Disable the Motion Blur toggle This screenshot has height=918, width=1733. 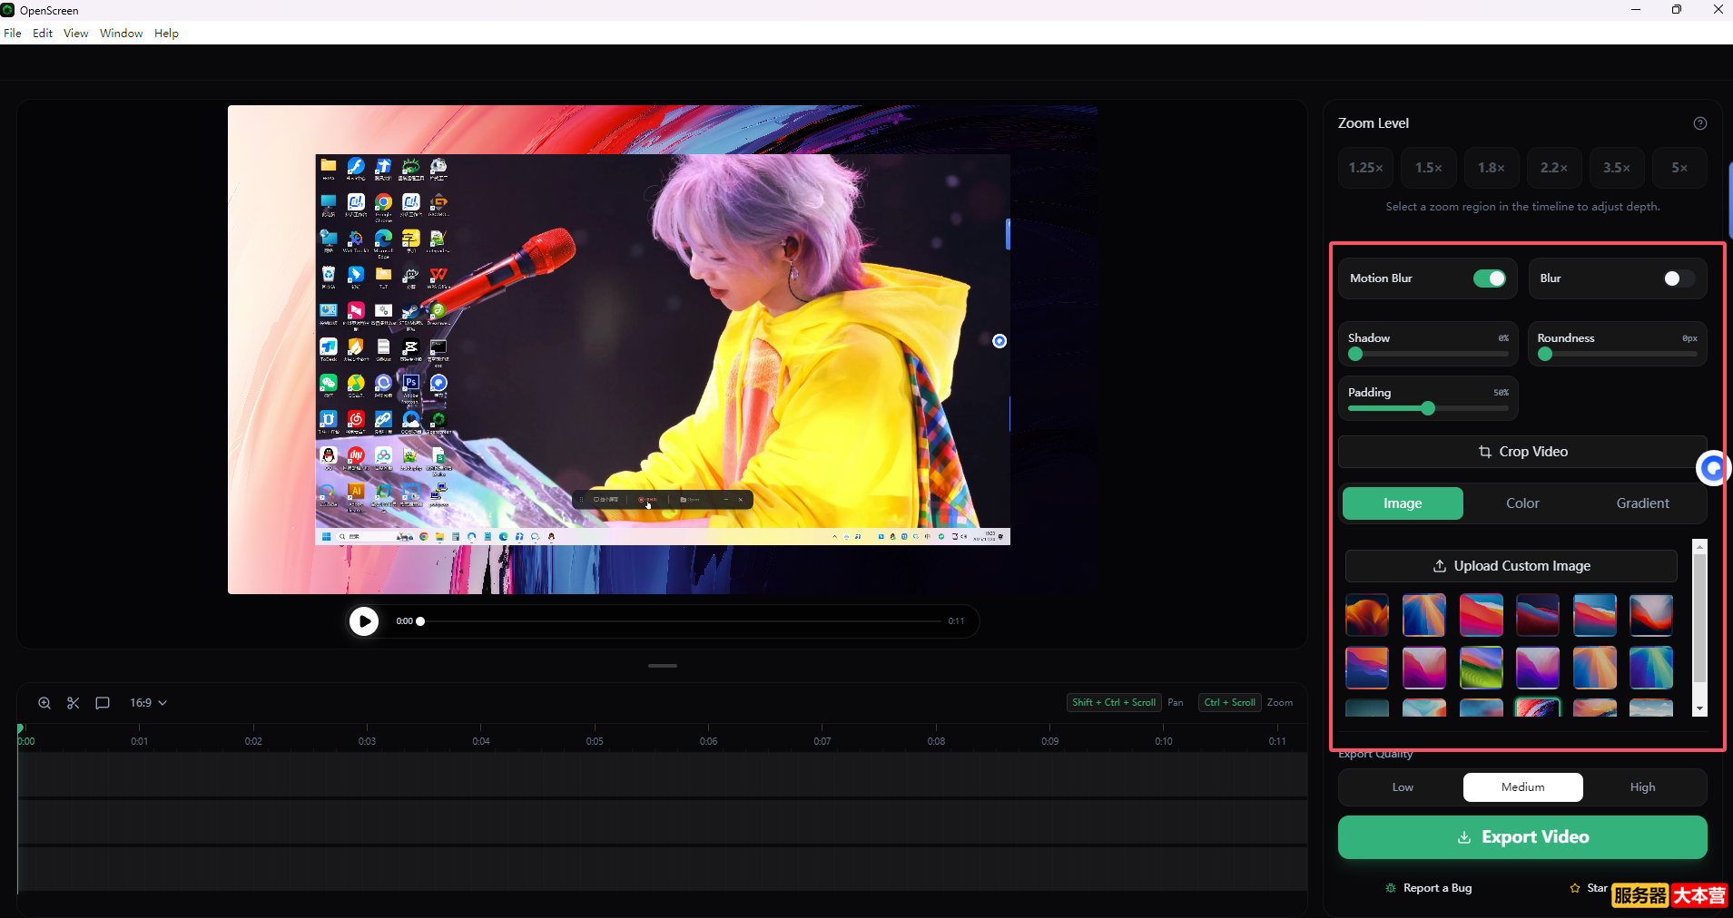click(1492, 278)
